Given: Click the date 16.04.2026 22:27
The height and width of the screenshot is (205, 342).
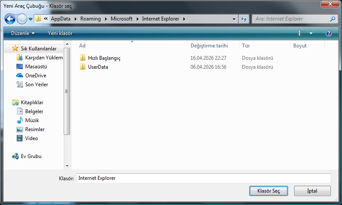Looking at the screenshot, I should (x=208, y=58).
